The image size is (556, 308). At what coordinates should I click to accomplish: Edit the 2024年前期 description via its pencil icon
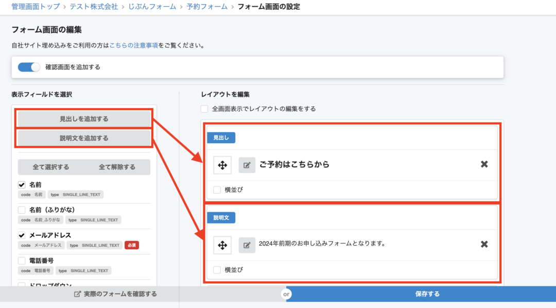pos(247,245)
